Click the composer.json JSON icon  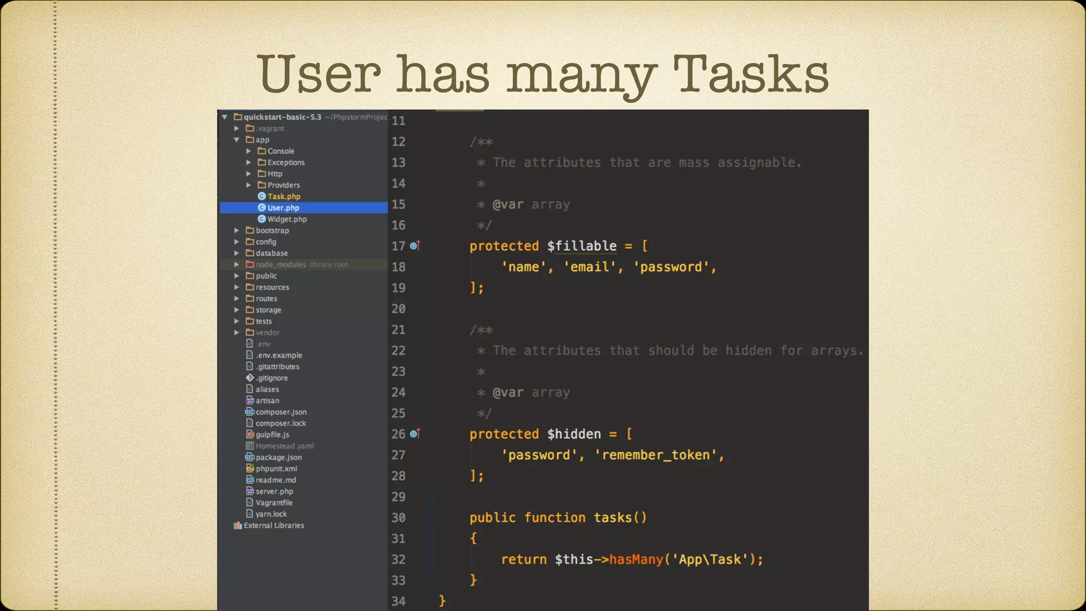tap(250, 412)
